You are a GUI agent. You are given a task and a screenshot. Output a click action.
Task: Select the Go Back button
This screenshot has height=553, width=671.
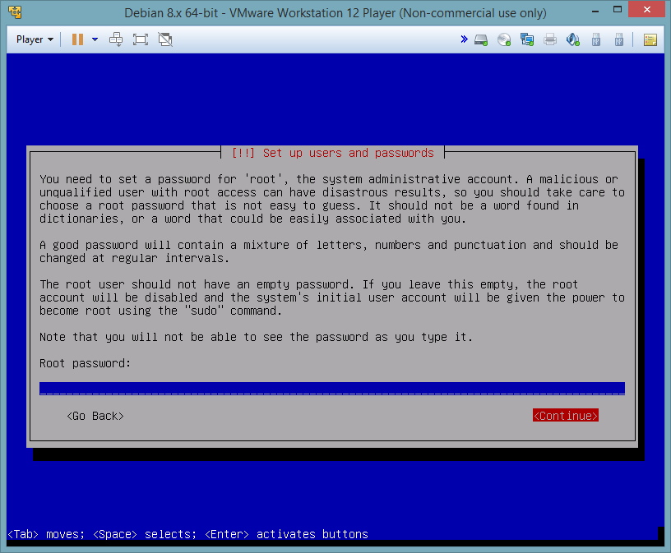(x=95, y=416)
